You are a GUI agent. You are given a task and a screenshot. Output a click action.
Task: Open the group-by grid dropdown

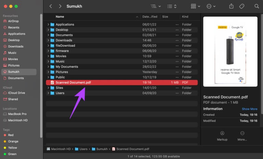point(196,6)
